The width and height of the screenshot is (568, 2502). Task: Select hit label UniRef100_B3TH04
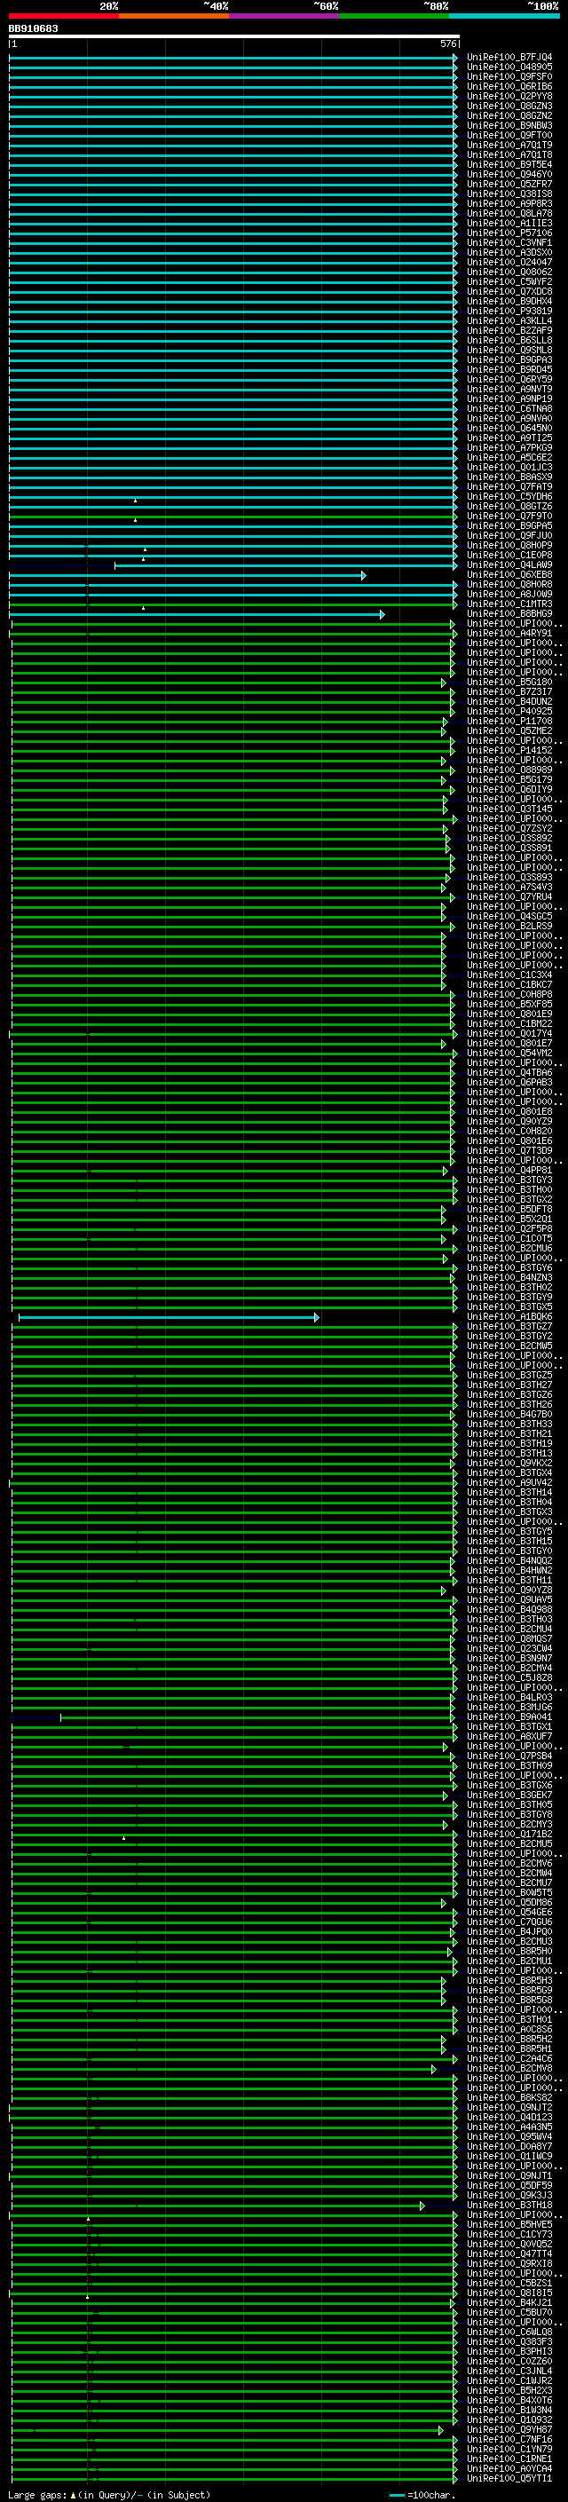click(509, 1503)
